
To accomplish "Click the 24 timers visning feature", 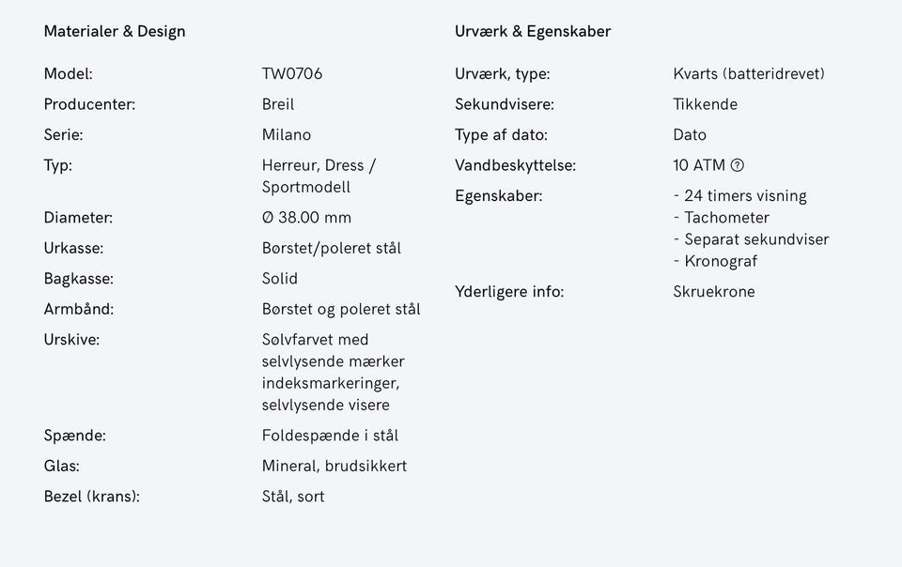I will pos(745,196).
